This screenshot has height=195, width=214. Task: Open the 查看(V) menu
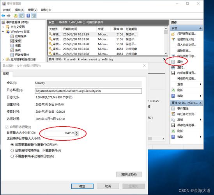tap(33, 10)
